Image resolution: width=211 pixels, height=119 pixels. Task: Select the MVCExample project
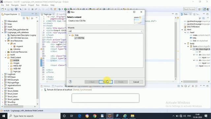pos(12,80)
